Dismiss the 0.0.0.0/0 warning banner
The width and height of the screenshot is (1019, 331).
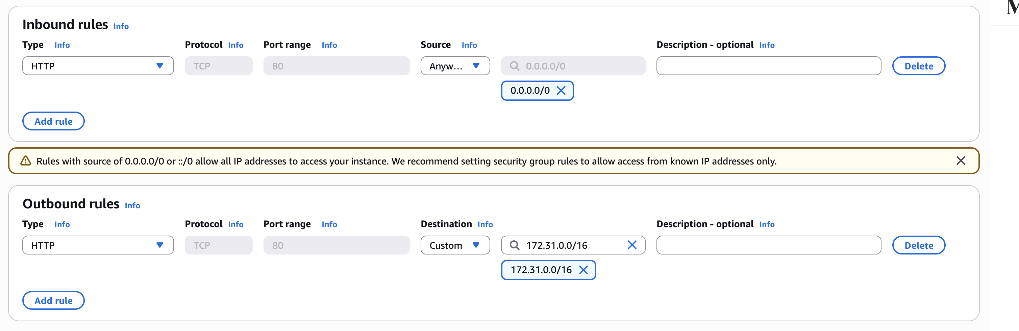[961, 161]
